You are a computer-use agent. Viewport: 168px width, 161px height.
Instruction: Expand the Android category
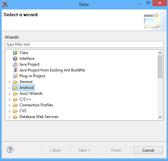click(x=9, y=88)
